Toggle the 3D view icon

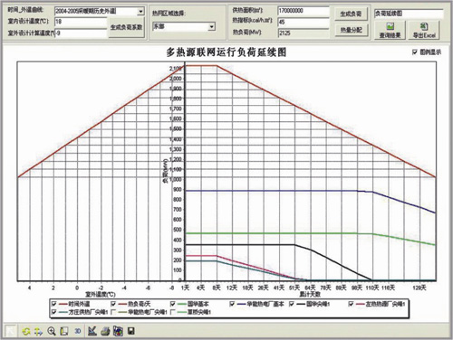[78, 331]
